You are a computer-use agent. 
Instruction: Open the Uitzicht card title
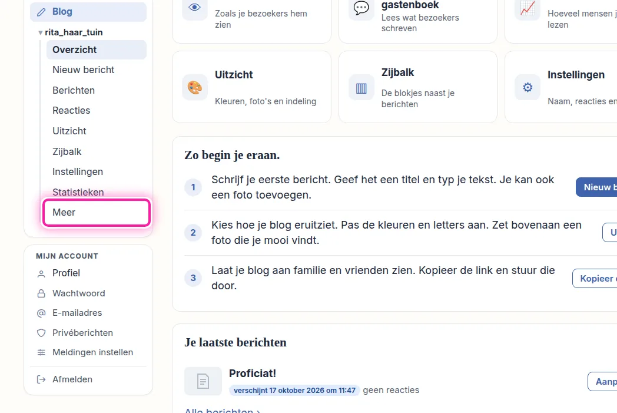[x=234, y=75]
